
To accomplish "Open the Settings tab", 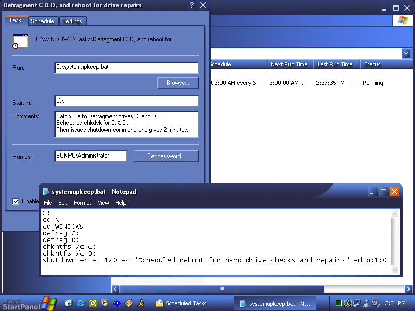I will point(72,21).
